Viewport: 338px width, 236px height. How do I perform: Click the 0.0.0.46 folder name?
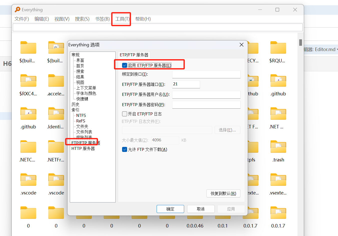(x=195, y=226)
